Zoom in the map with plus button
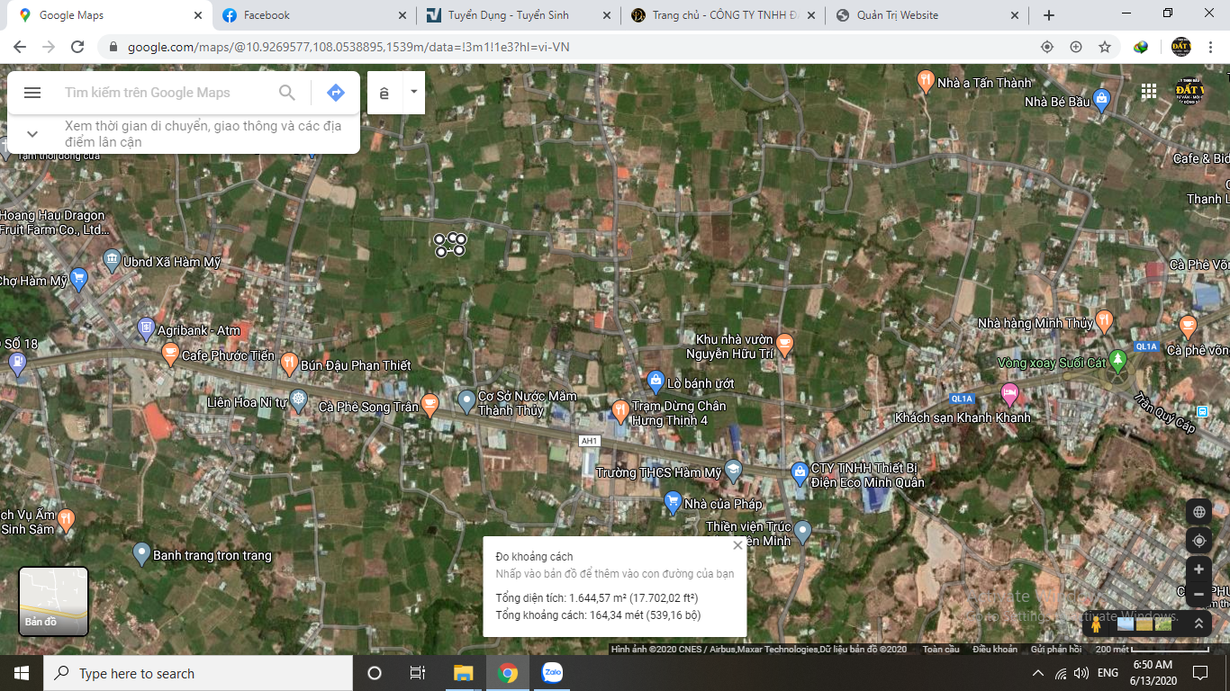This screenshot has width=1230, height=691. [x=1198, y=570]
